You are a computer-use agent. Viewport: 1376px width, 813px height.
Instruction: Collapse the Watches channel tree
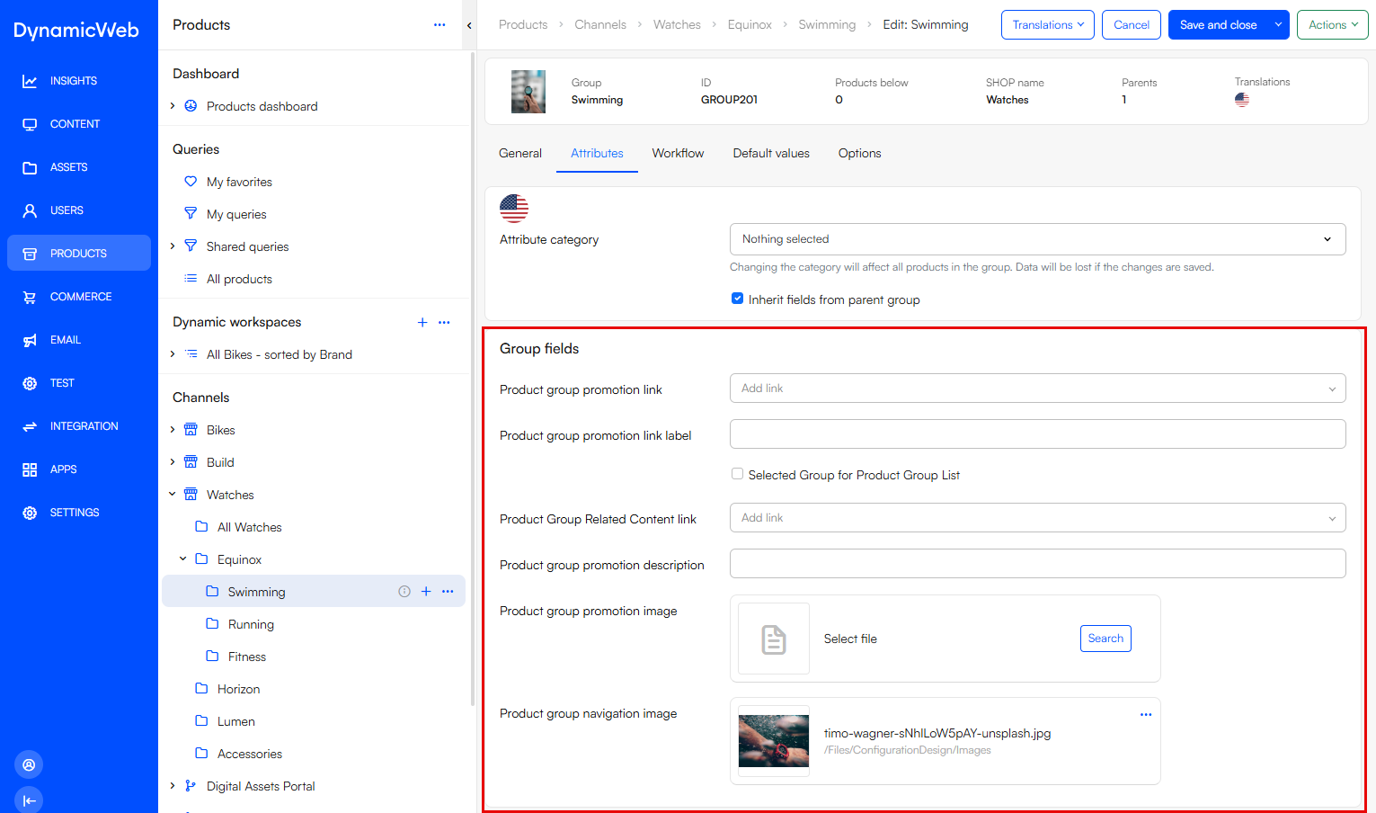click(172, 494)
